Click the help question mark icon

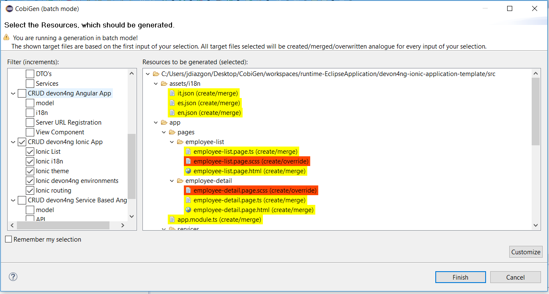point(13,277)
